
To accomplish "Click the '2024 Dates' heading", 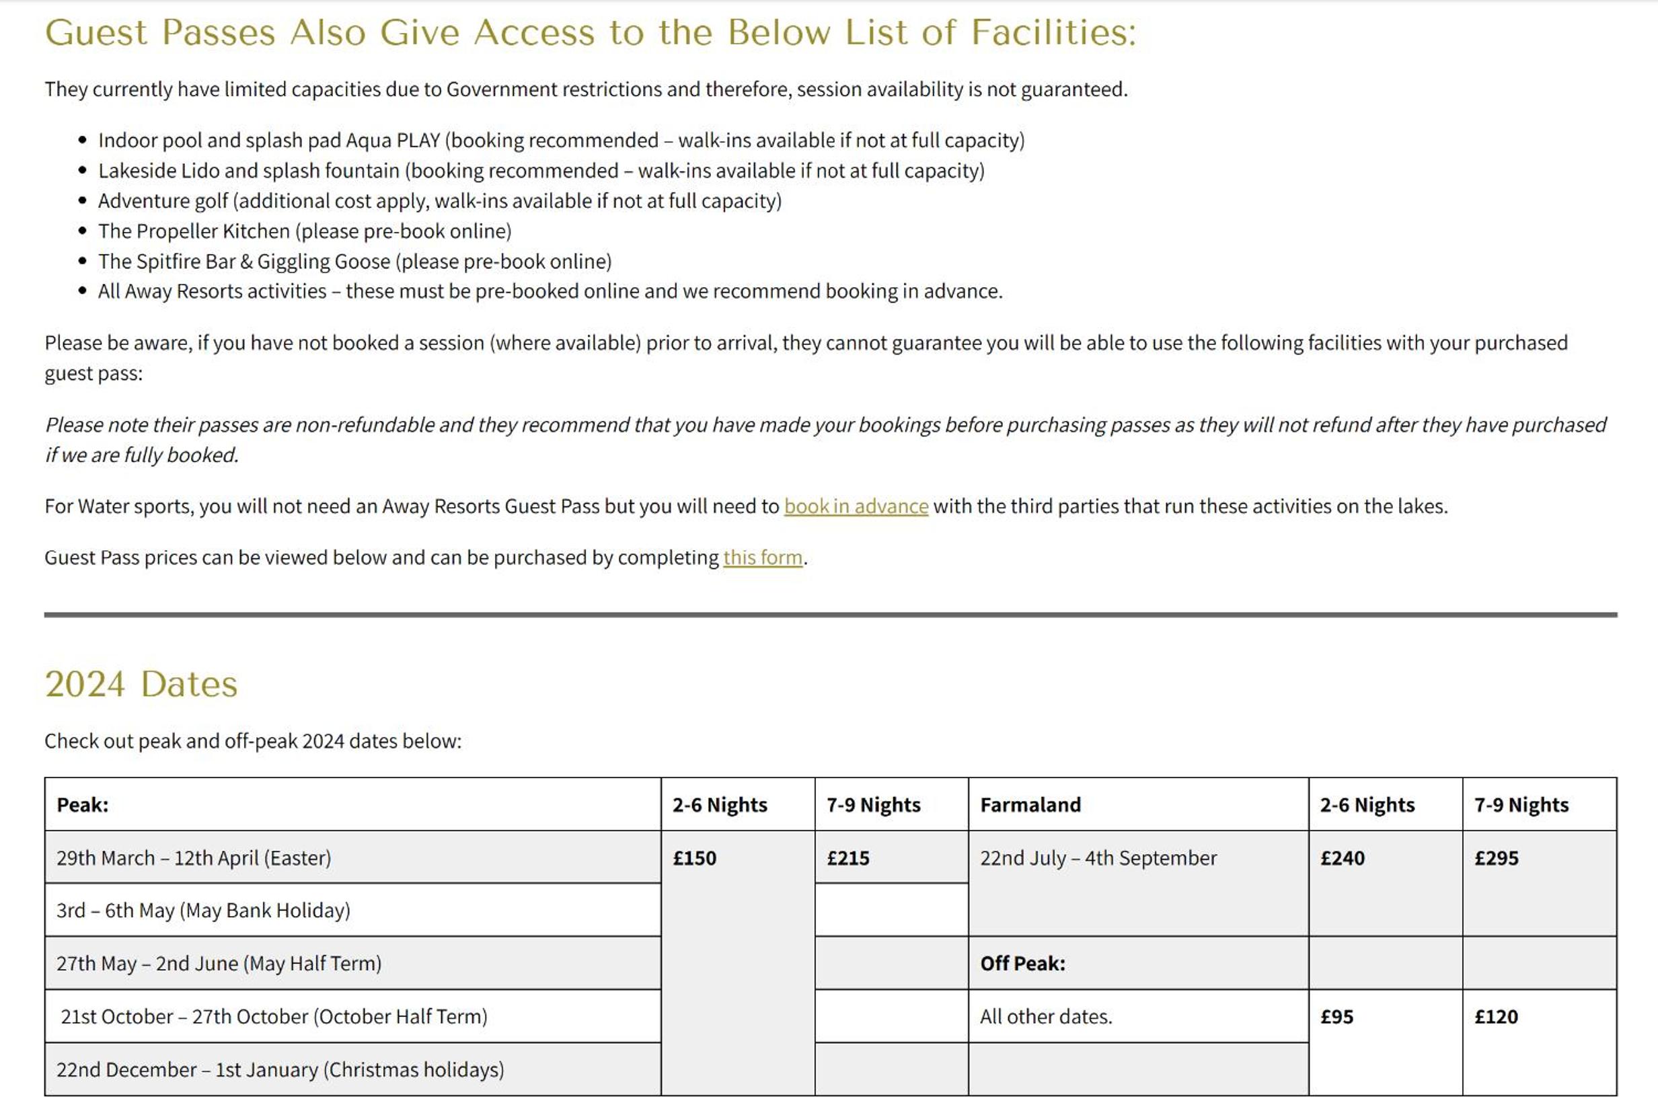I will pyautogui.click(x=141, y=684).
